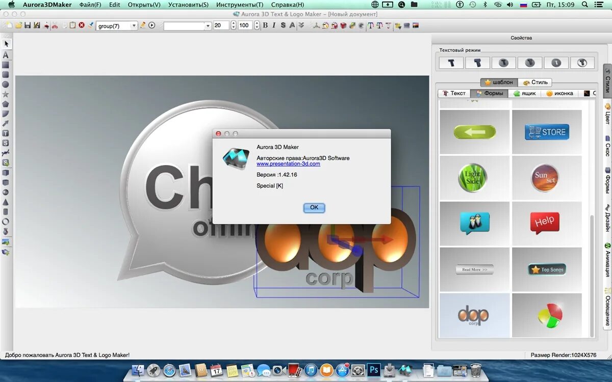Add a pentagon shape from toolbar
Screen dimensions: 612x382
(x=6, y=104)
